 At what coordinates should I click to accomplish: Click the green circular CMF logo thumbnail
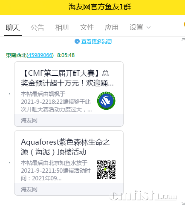(106, 101)
